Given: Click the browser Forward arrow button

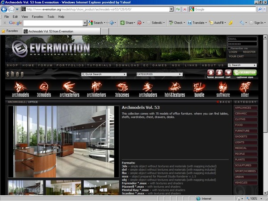Looking at the screenshot, I should tap(11, 9).
